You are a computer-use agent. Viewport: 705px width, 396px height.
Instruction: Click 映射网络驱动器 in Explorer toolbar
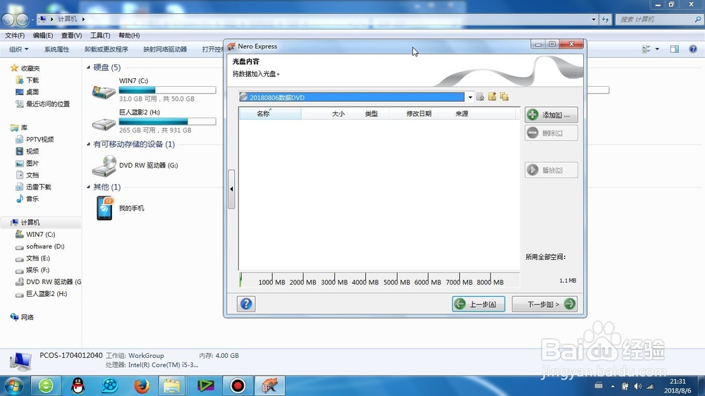165,49
